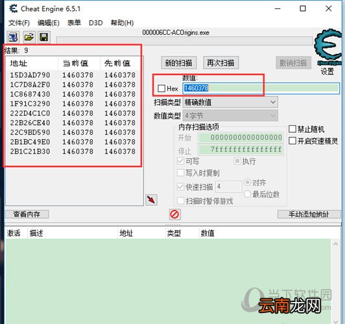This screenshot has height=324, width=345.
Task: Click the save floppy disk icon
Action: (44, 37)
